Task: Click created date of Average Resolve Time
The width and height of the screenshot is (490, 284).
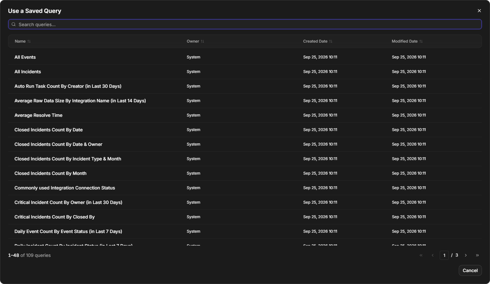Action: click(x=320, y=115)
